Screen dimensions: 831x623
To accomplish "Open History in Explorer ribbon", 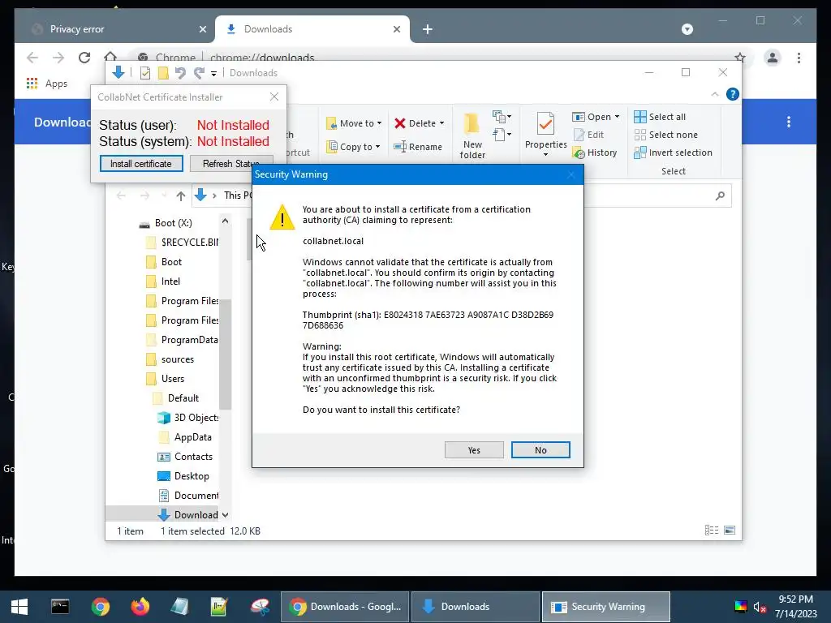I will click(x=595, y=153).
